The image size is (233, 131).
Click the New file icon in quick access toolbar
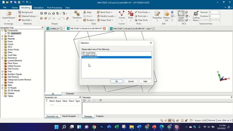[3, 2]
